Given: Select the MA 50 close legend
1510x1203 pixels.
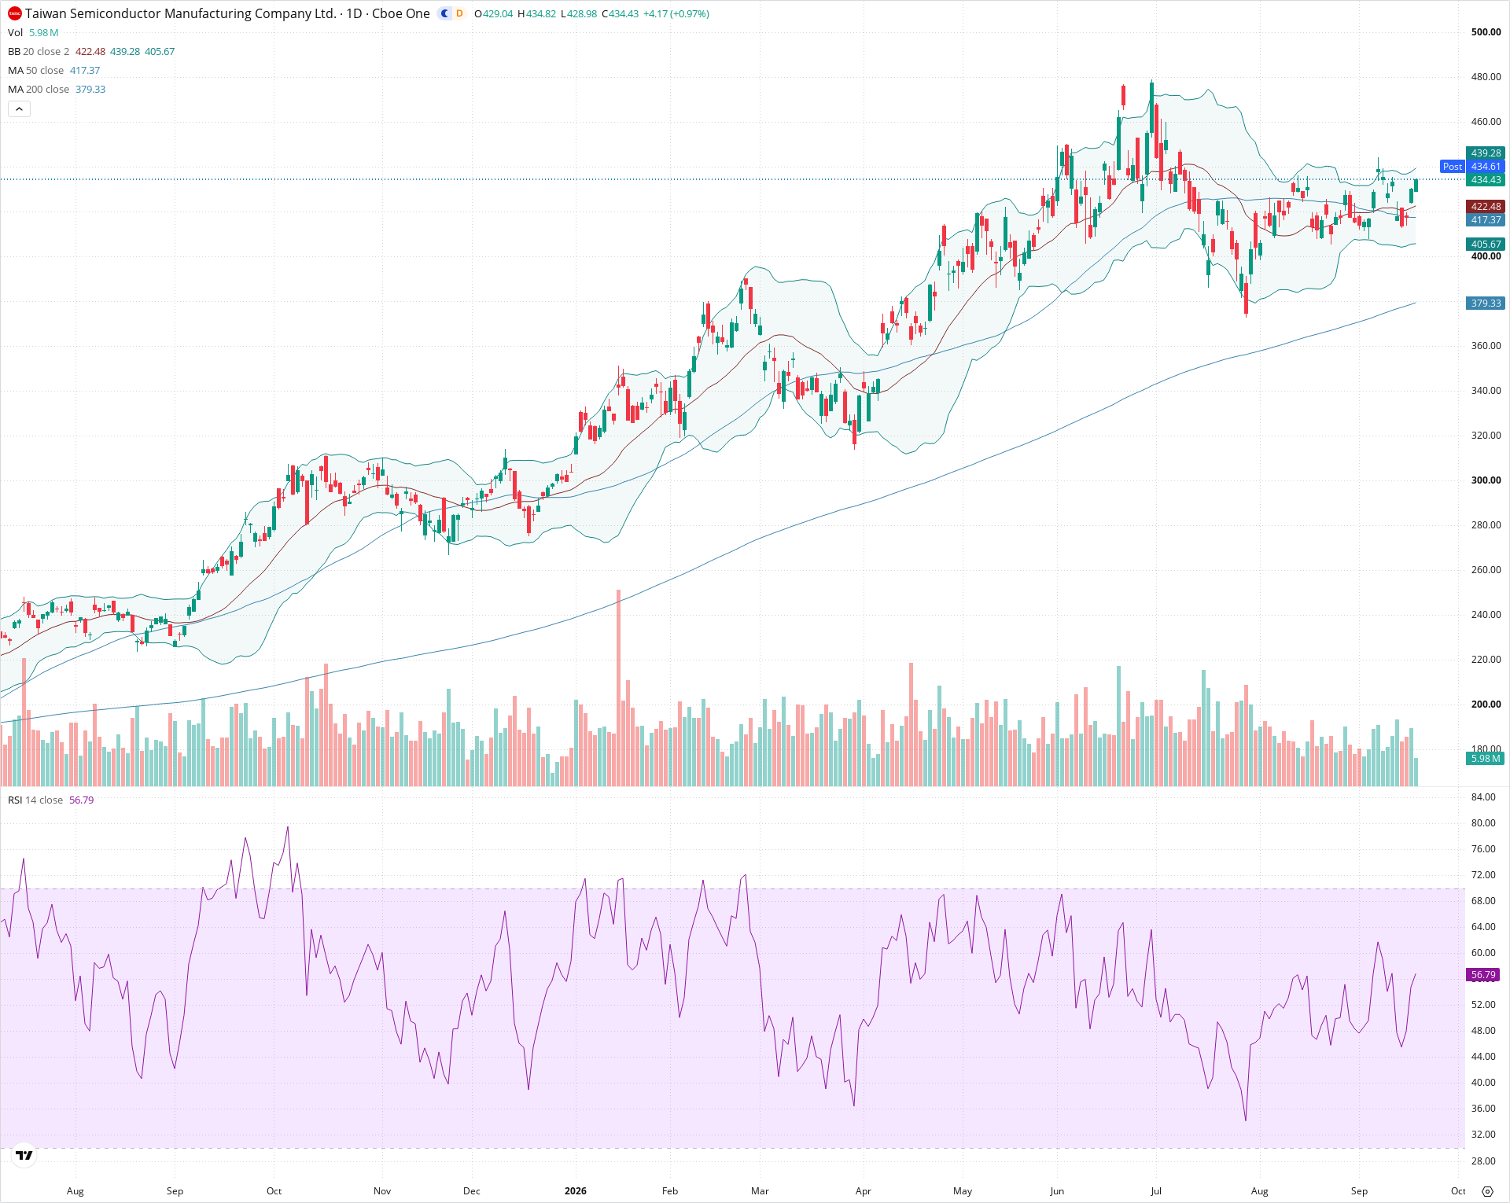Looking at the screenshot, I should pyautogui.click(x=35, y=70).
